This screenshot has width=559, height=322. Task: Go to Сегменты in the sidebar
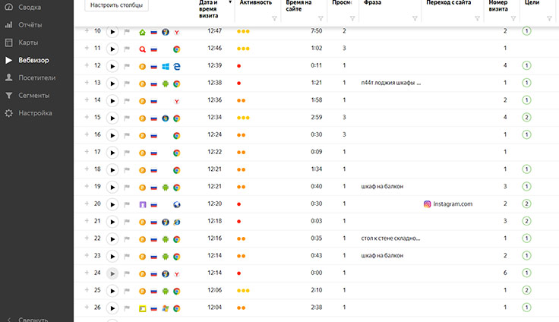pyautogui.click(x=34, y=96)
